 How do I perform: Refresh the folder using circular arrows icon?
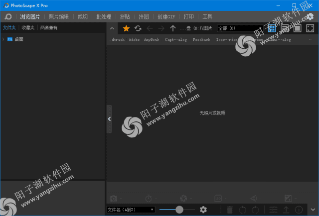138,28
